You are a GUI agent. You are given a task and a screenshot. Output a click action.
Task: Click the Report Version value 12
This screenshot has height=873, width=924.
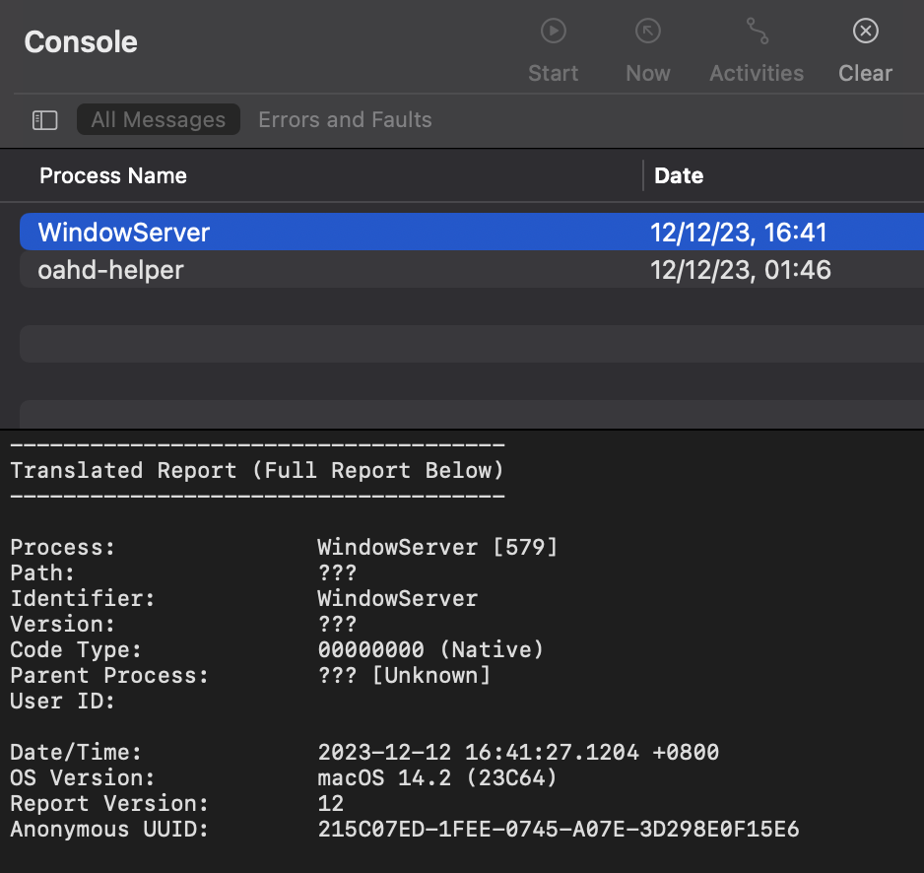[331, 803]
